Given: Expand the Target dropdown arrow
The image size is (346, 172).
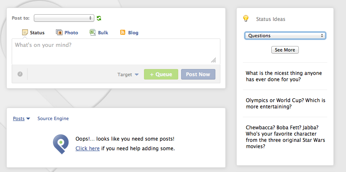Looking at the screenshot, I should click(136, 74).
